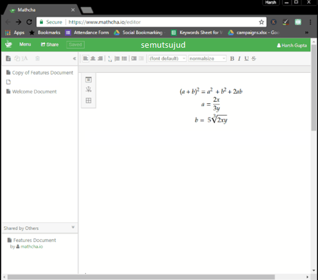
Task: Click the insert text box icon in side panel
Action: [88, 79]
